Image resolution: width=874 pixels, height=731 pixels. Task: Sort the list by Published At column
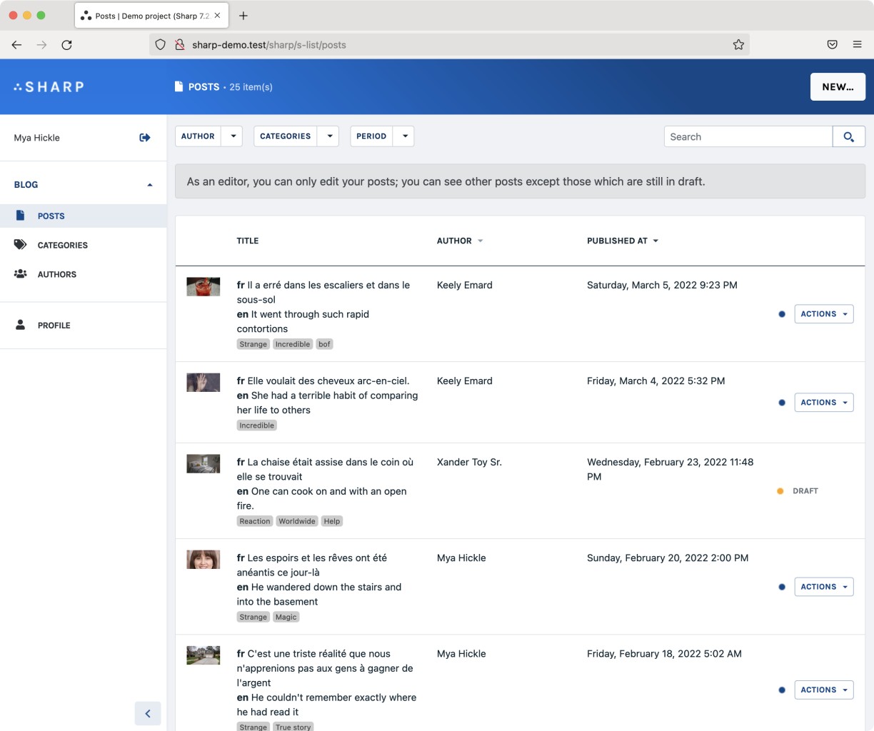622,241
